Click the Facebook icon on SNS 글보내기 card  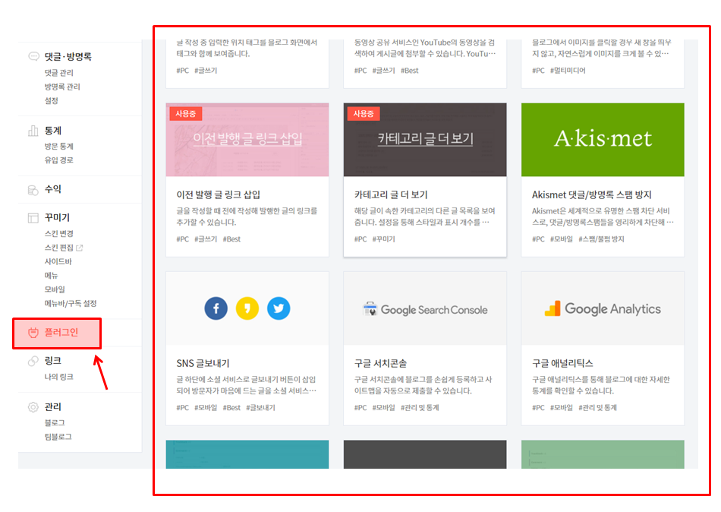tap(216, 308)
